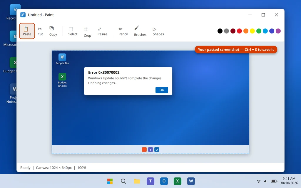Close the Paint window
Viewport: 301px width, 188px height.
click(x=276, y=15)
